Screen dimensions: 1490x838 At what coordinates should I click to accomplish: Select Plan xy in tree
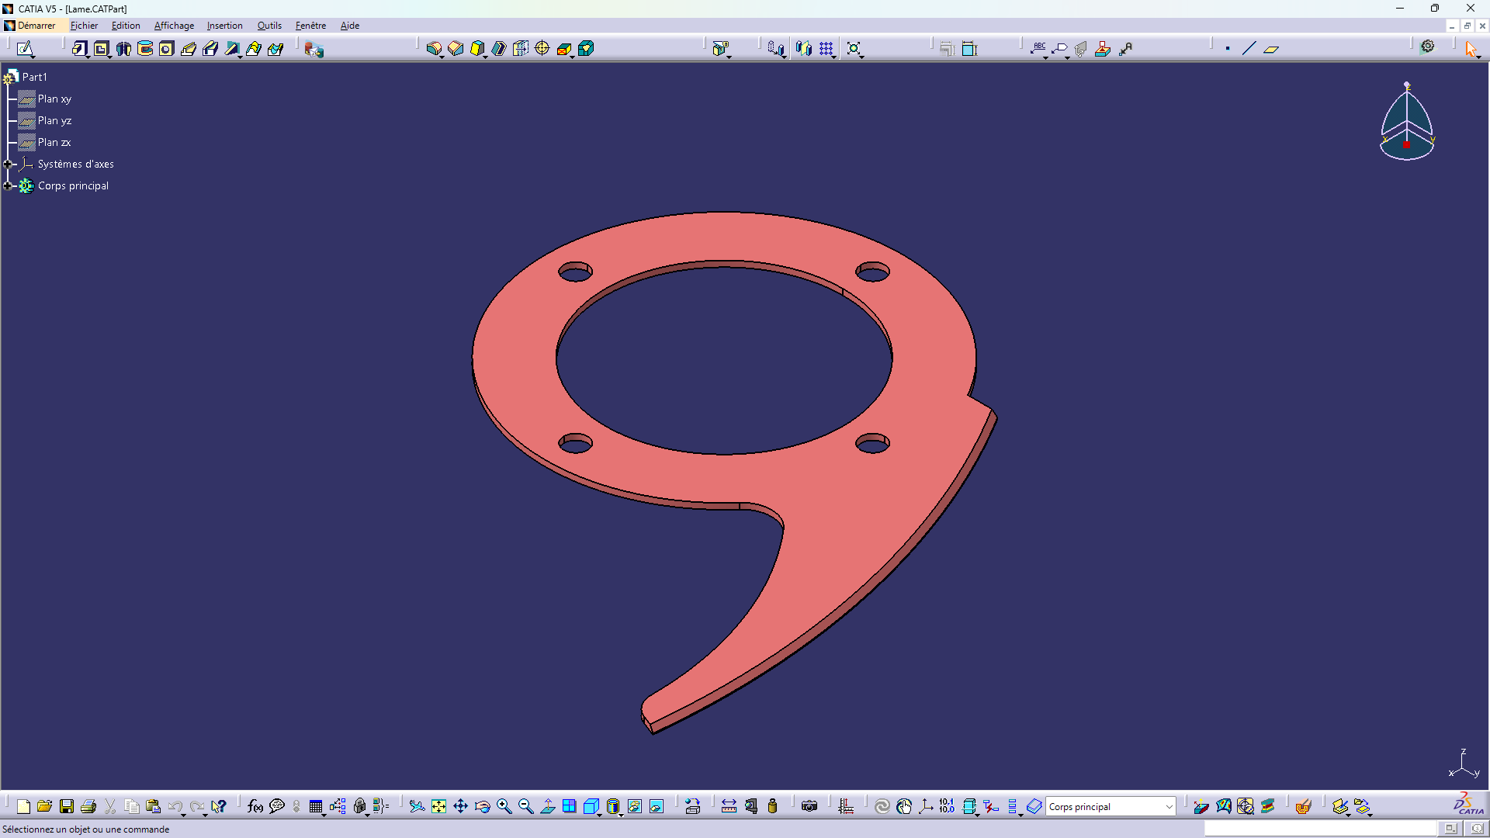click(54, 99)
